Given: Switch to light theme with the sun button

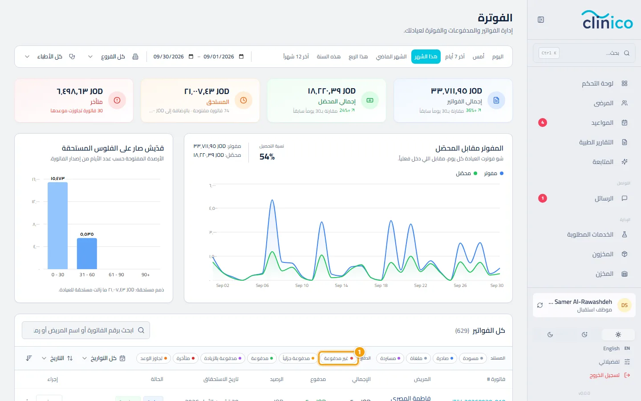Looking at the screenshot, I should point(618,335).
